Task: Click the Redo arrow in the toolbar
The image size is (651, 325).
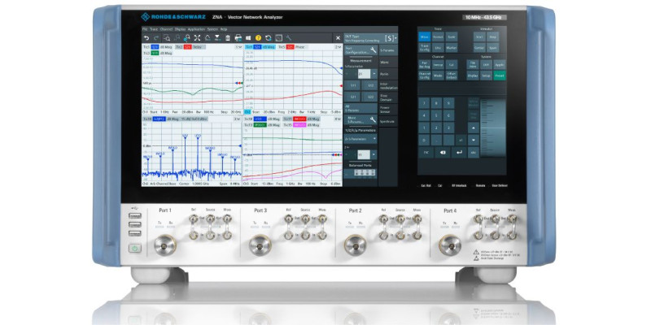Action: pos(156,37)
